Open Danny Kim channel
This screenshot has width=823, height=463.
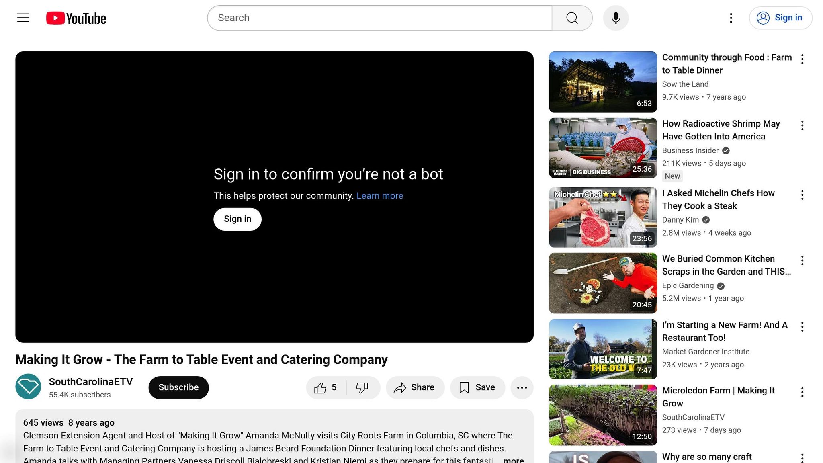[x=680, y=220]
